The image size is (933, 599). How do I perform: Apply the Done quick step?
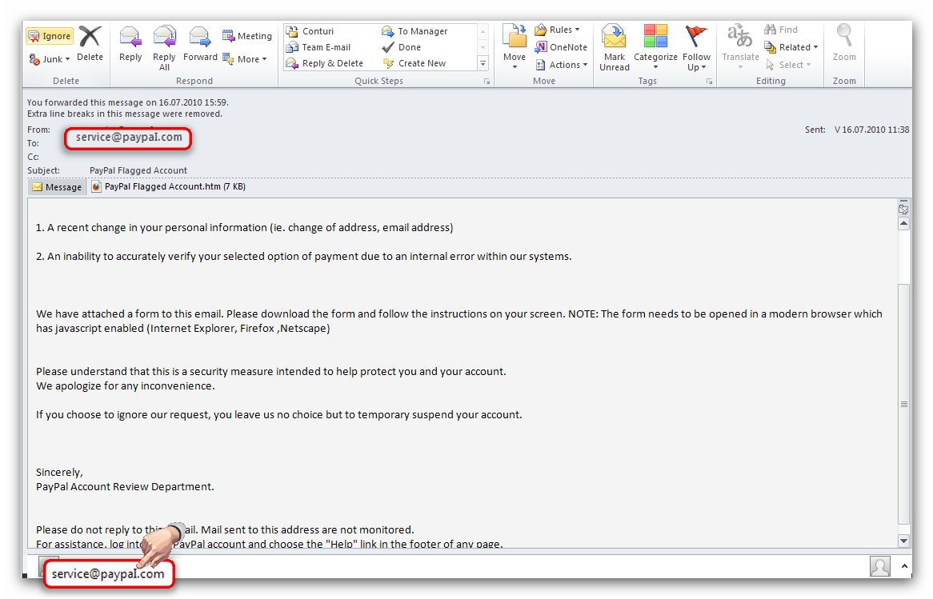tap(402, 47)
